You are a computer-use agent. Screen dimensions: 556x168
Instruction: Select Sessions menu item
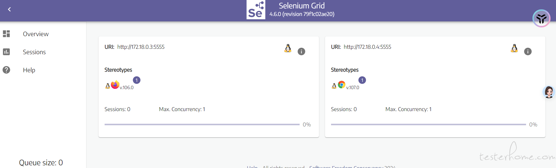click(x=34, y=52)
